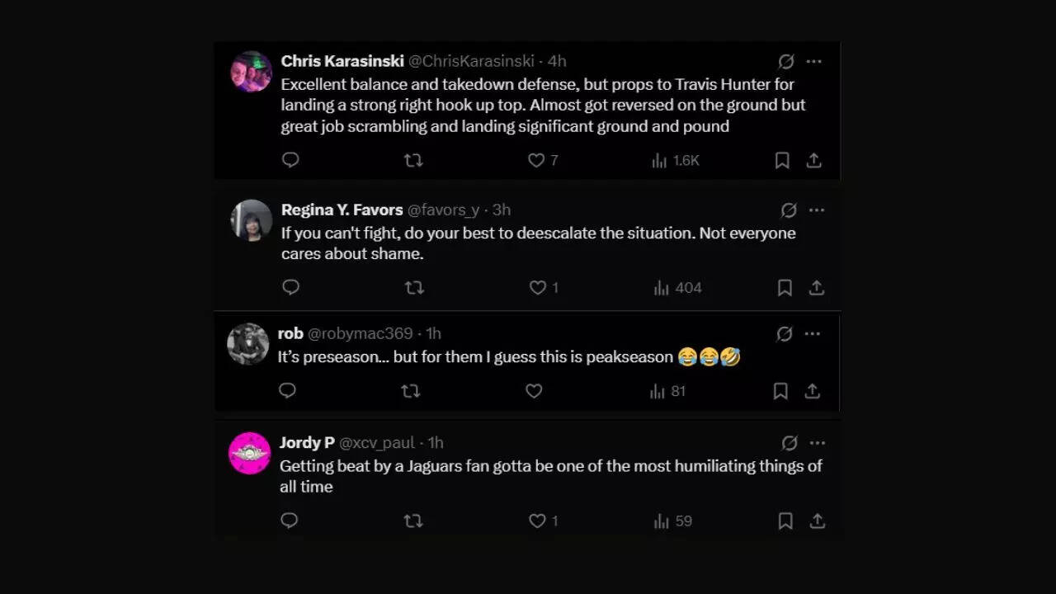The height and width of the screenshot is (594, 1056).
Task: Open more options menu for rob's tweet
Action: click(813, 333)
